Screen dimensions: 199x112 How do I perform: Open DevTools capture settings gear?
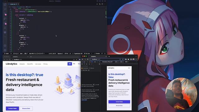tap(99, 64)
